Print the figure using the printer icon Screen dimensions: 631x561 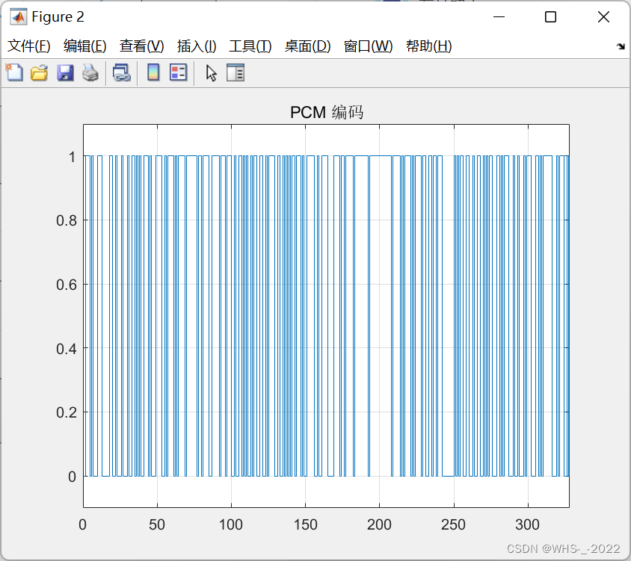[x=90, y=72]
